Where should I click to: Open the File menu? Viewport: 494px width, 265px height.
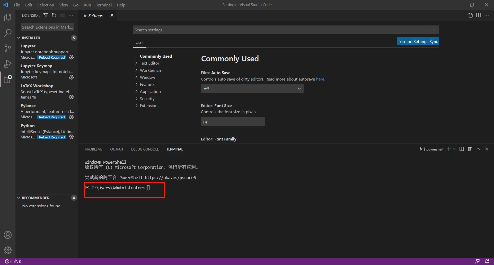pyautogui.click(x=17, y=5)
